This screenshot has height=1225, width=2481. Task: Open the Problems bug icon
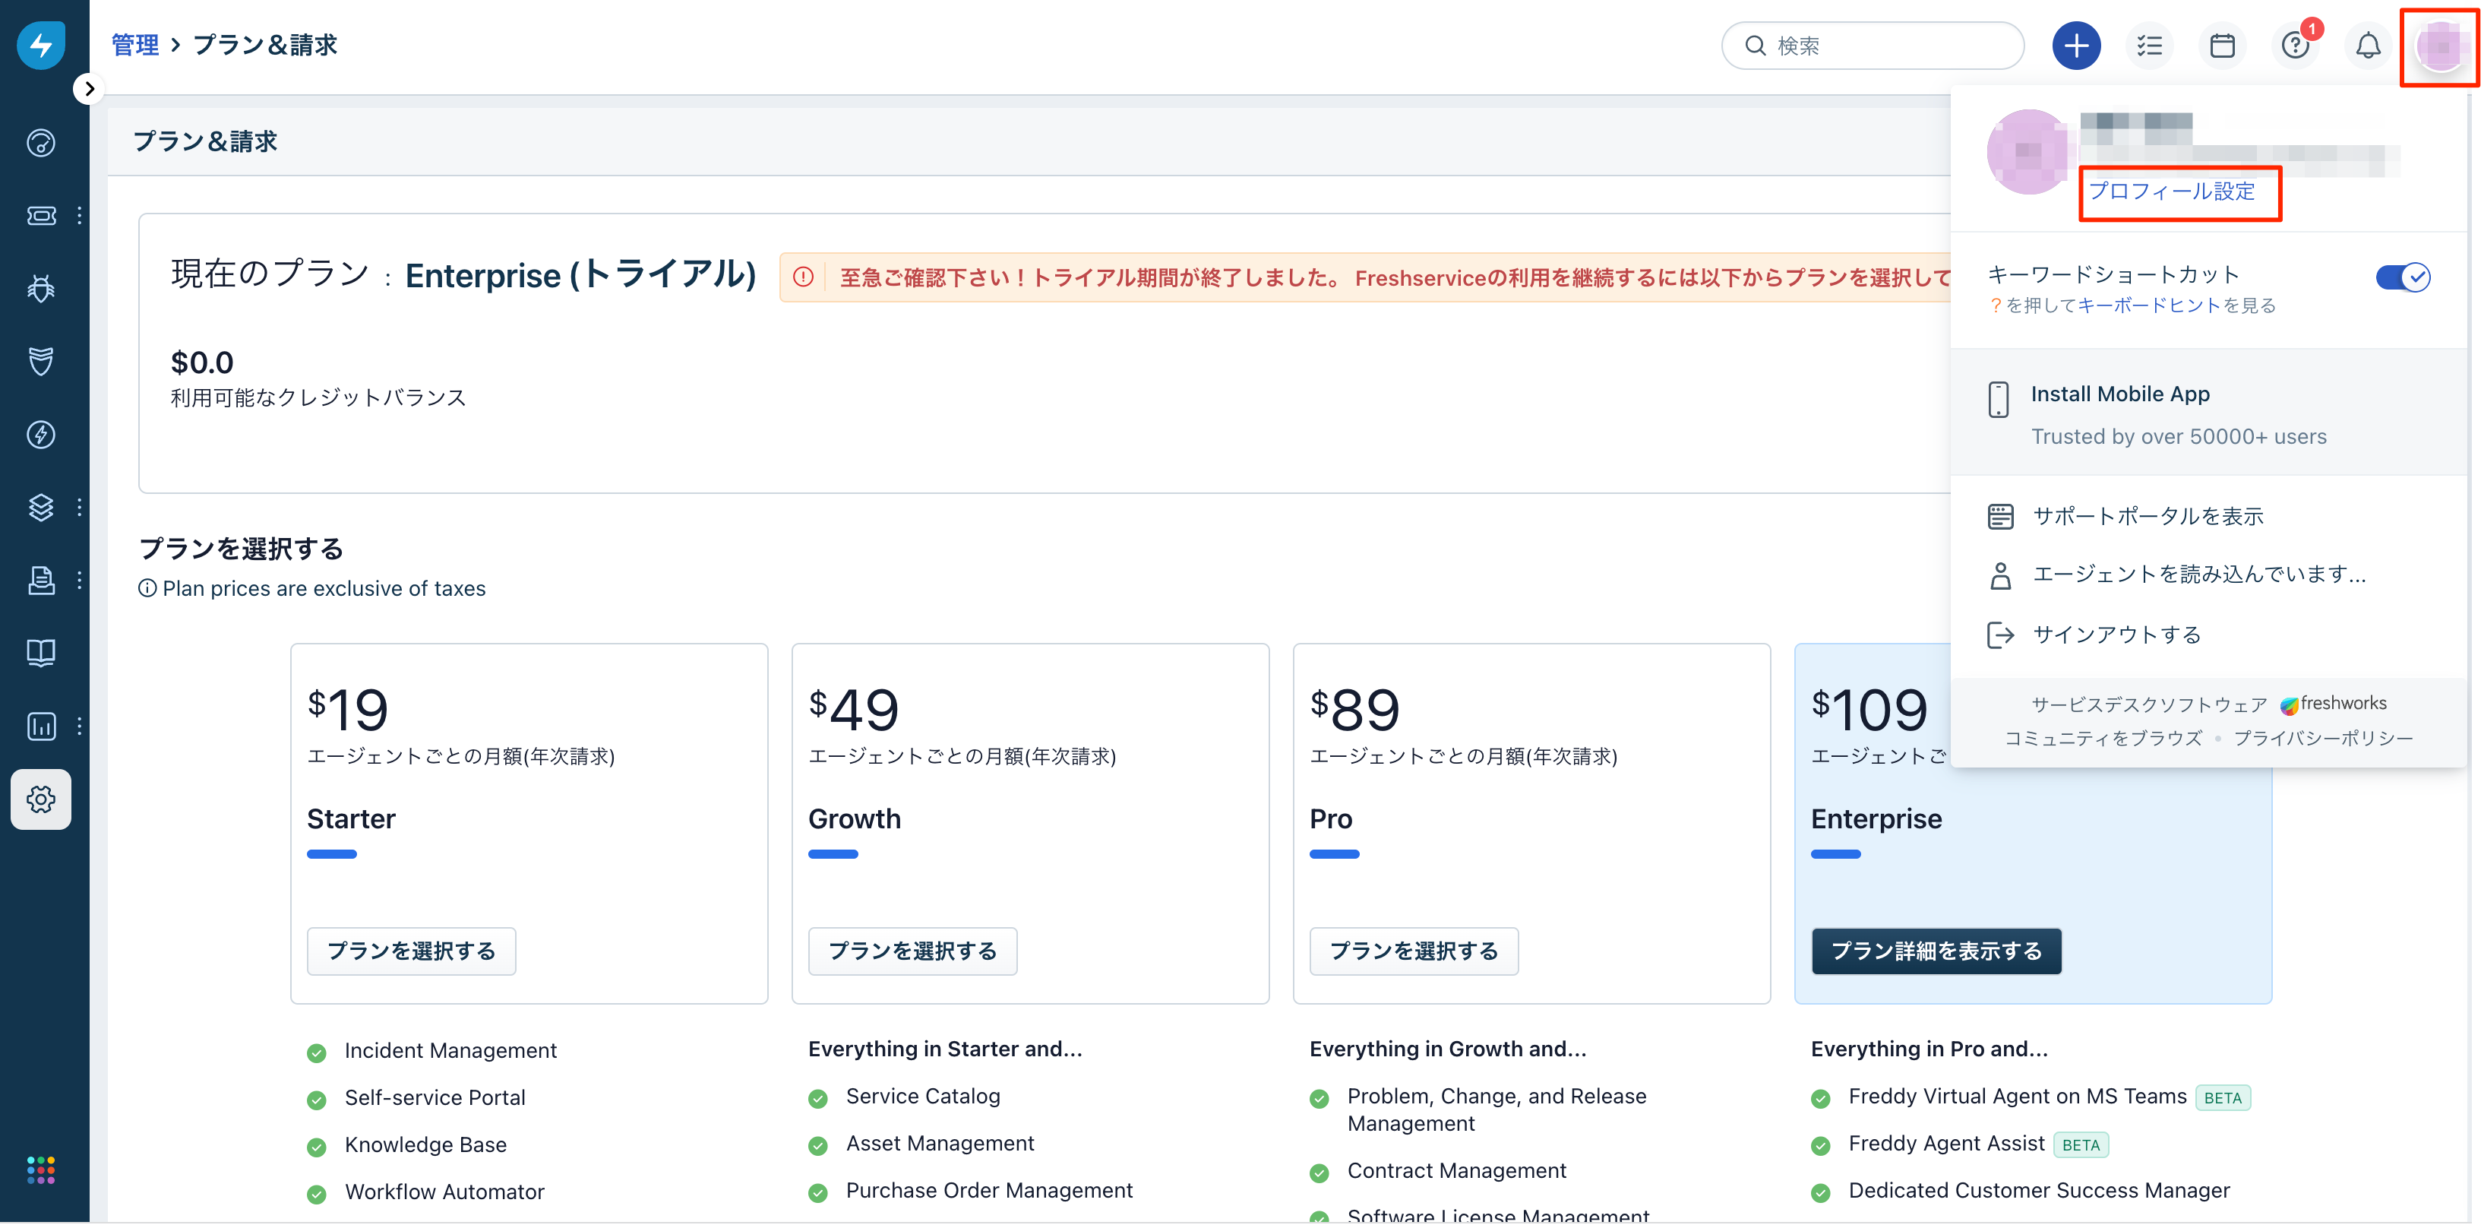pos(40,288)
